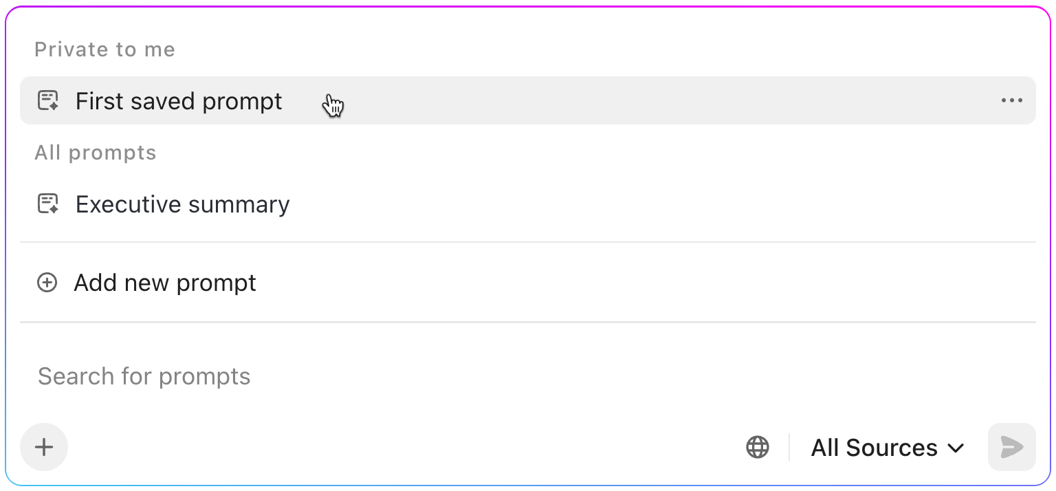Submit with the send button at bottom right
1056x491 pixels.
[x=1011, y=447]
